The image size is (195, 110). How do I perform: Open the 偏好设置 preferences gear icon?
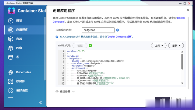tap(11, 90)
